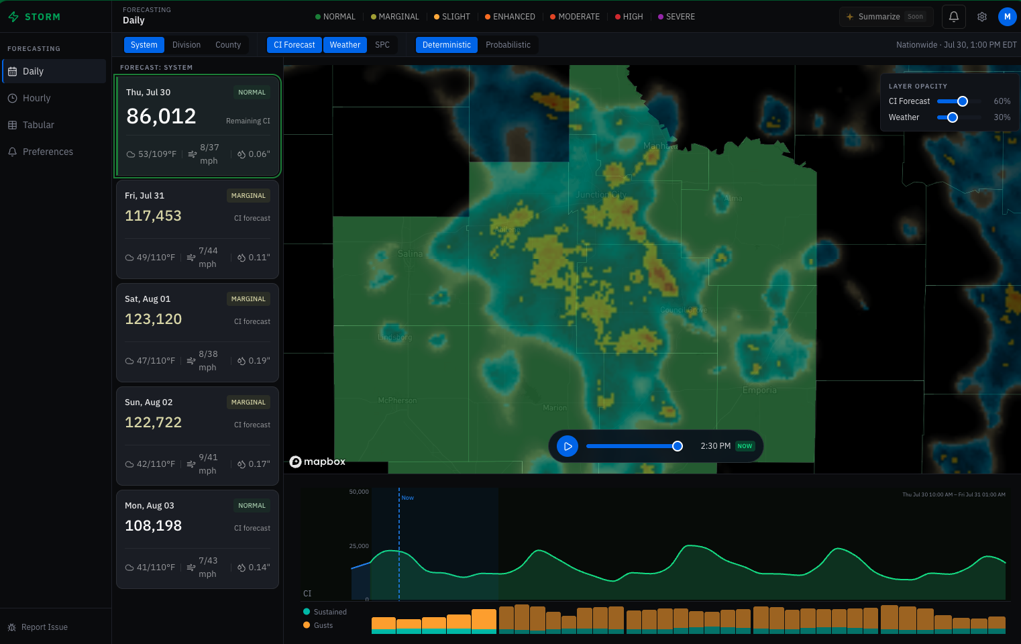Click cloud icon on Fri Jul 31 card

click(129, 258)
